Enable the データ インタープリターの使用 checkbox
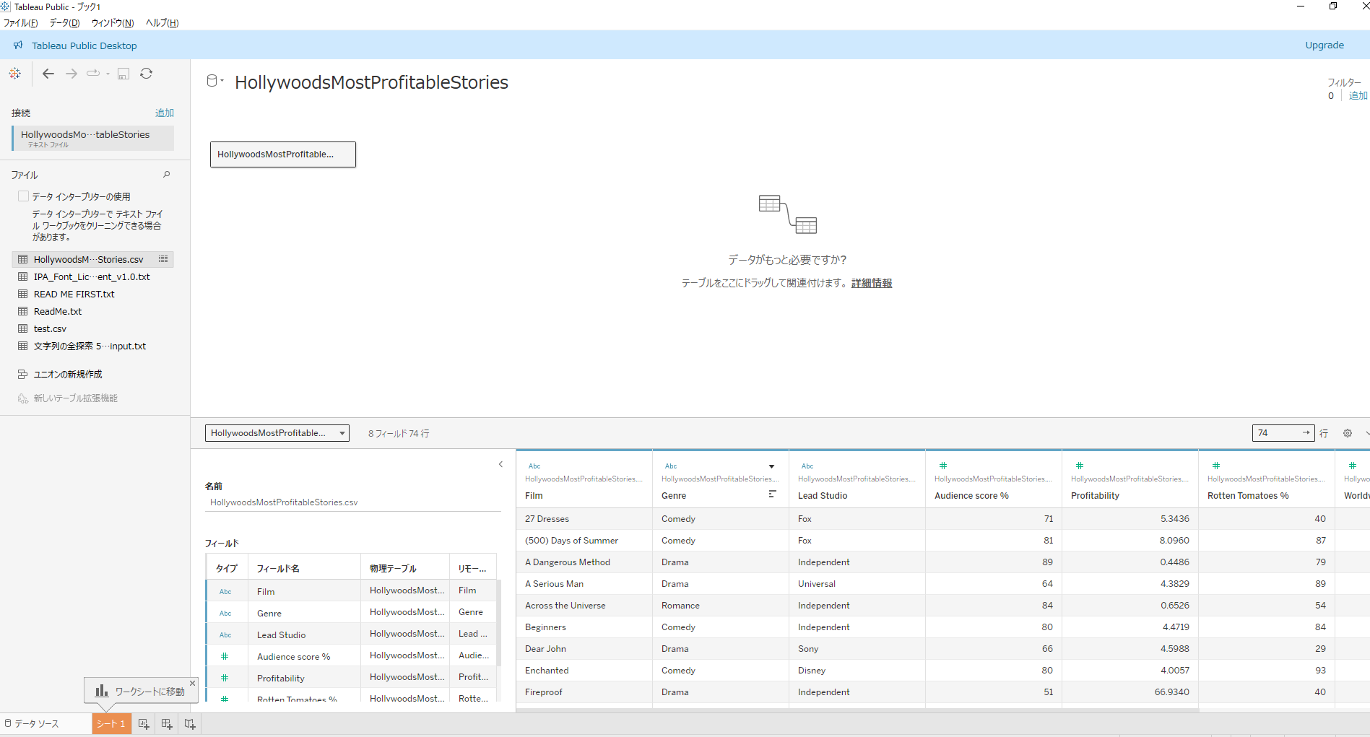1370x737 pixels. tap(24, 196)
